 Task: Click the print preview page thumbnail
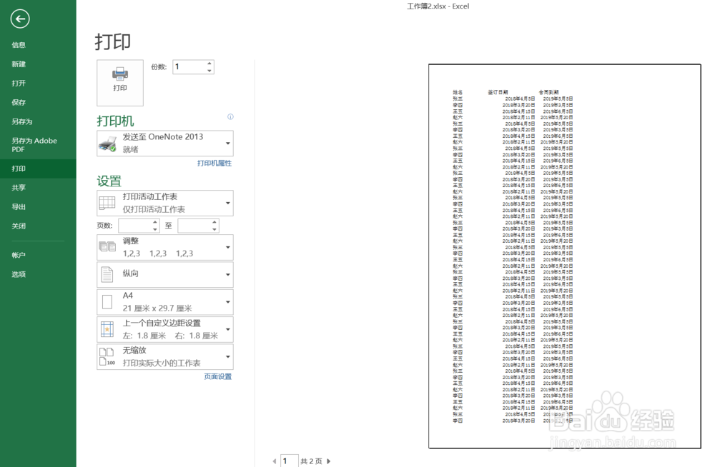(565, 256)
